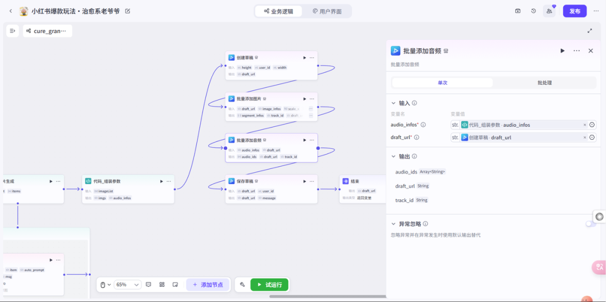
Task: Toggle the minimap icon
Action: pyautogui.click(x=175, y=285)
